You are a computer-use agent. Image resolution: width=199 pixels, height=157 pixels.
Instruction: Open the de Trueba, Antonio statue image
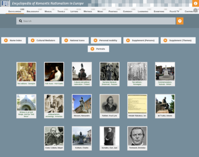165,104
